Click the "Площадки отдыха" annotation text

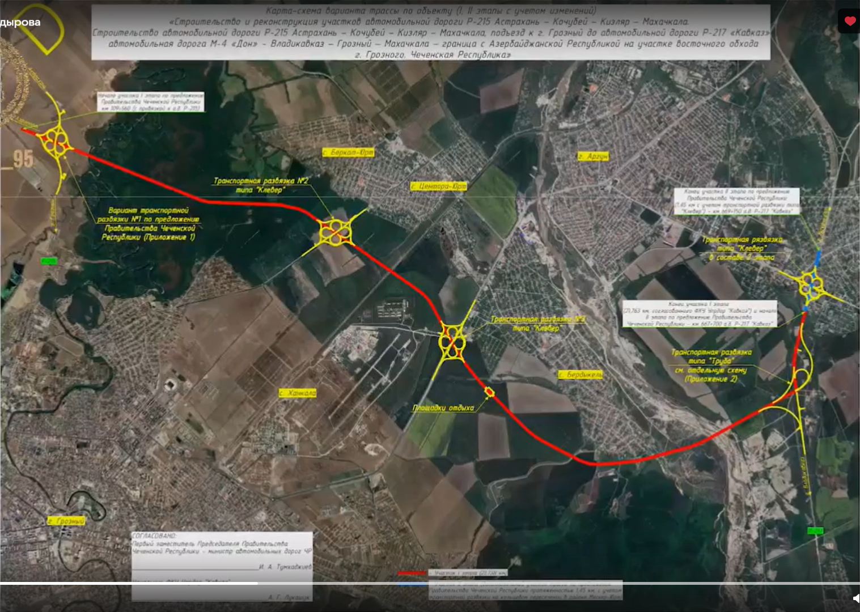click(443, 408)
